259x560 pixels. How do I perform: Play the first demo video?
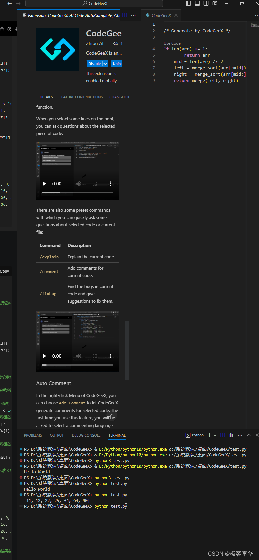(45, 184)
